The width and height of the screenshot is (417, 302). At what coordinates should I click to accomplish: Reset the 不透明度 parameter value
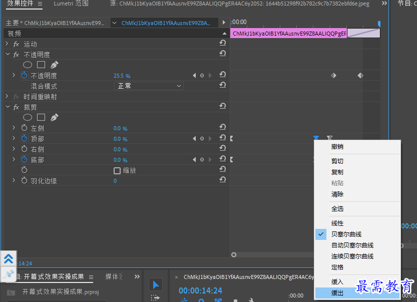pos(223,75)
